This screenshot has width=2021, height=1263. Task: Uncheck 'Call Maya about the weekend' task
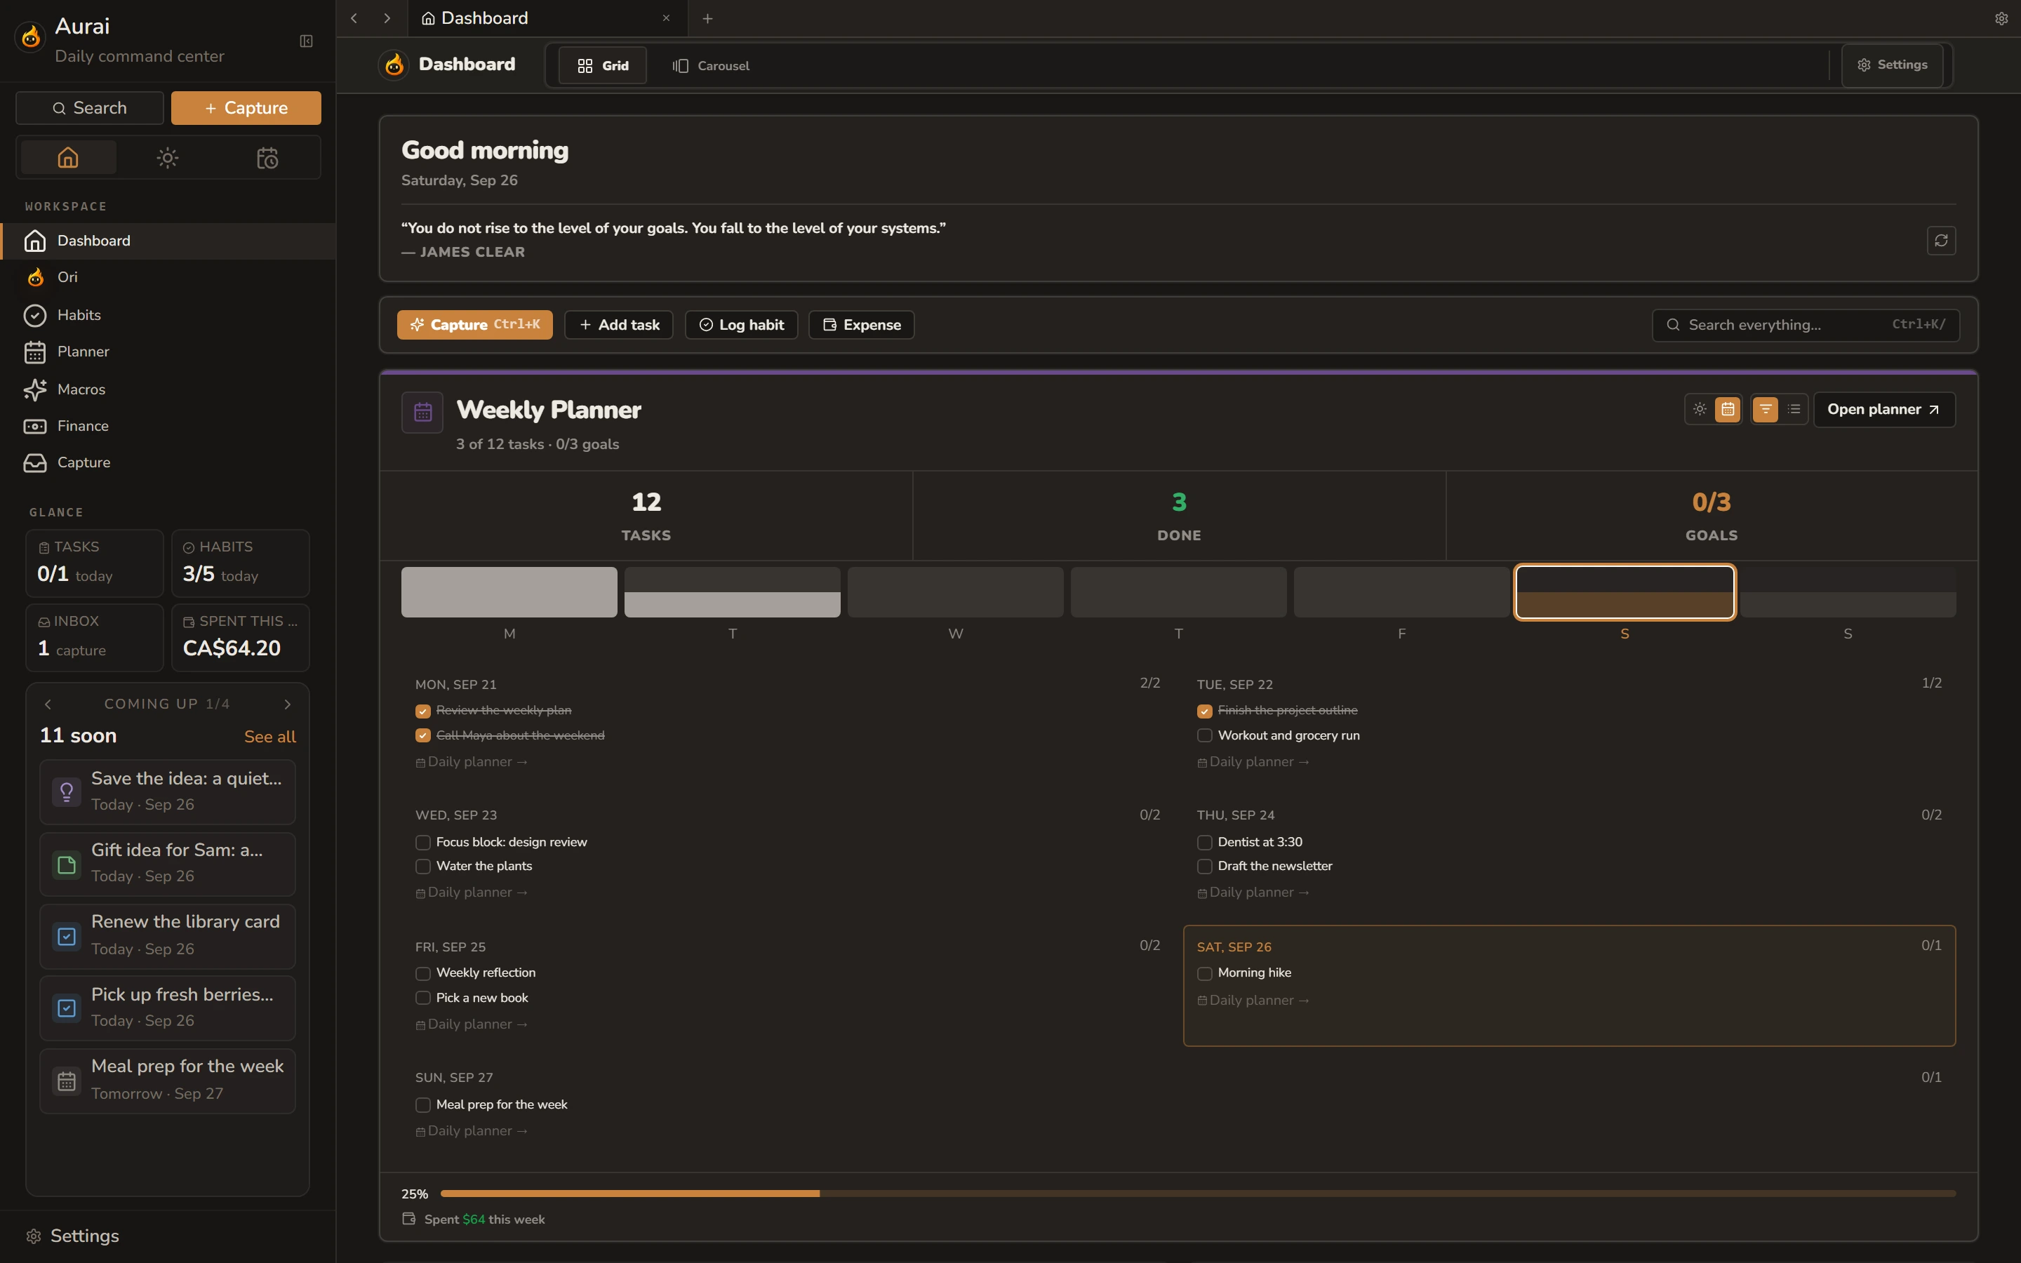coord(422,736)
